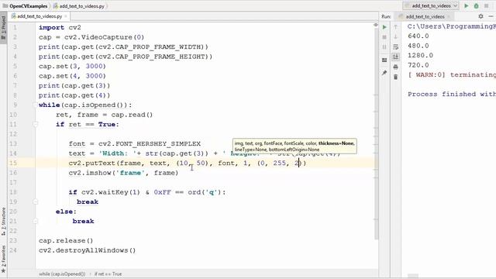The height and width of the screenshot is (279, 496).
Task: Click on 'cv2.VideoCapture(0)' on line 2
Action: pos(104,37)
